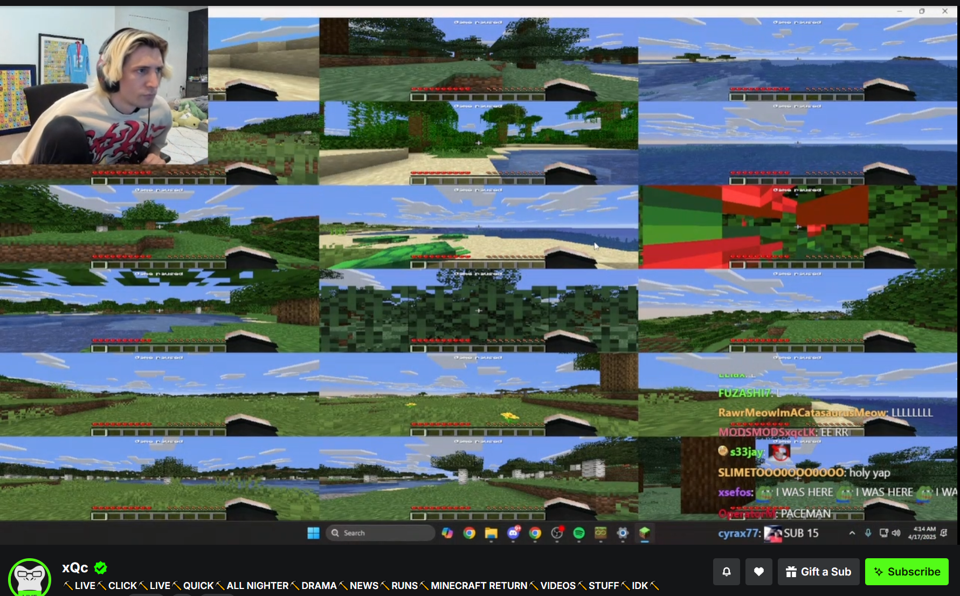Open Spotify from the taskbar
Image resolution: width=960 pixels, height=596 pixels.
[x=579, y=533]
